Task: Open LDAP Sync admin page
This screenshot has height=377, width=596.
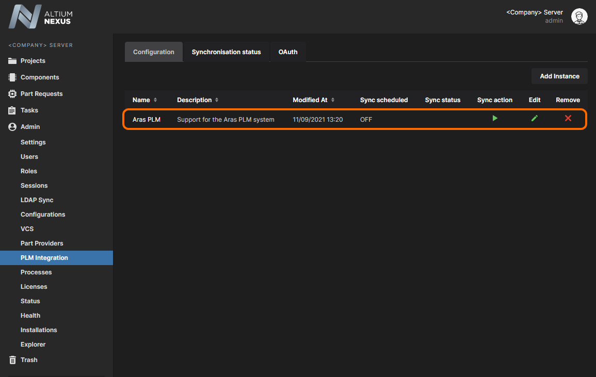Action: point(37,200)
